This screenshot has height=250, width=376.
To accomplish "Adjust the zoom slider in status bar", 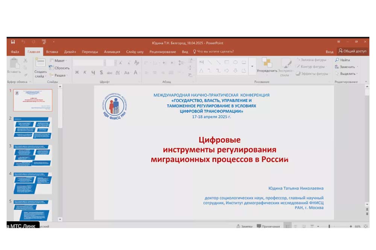I will (x=329, y=226).
